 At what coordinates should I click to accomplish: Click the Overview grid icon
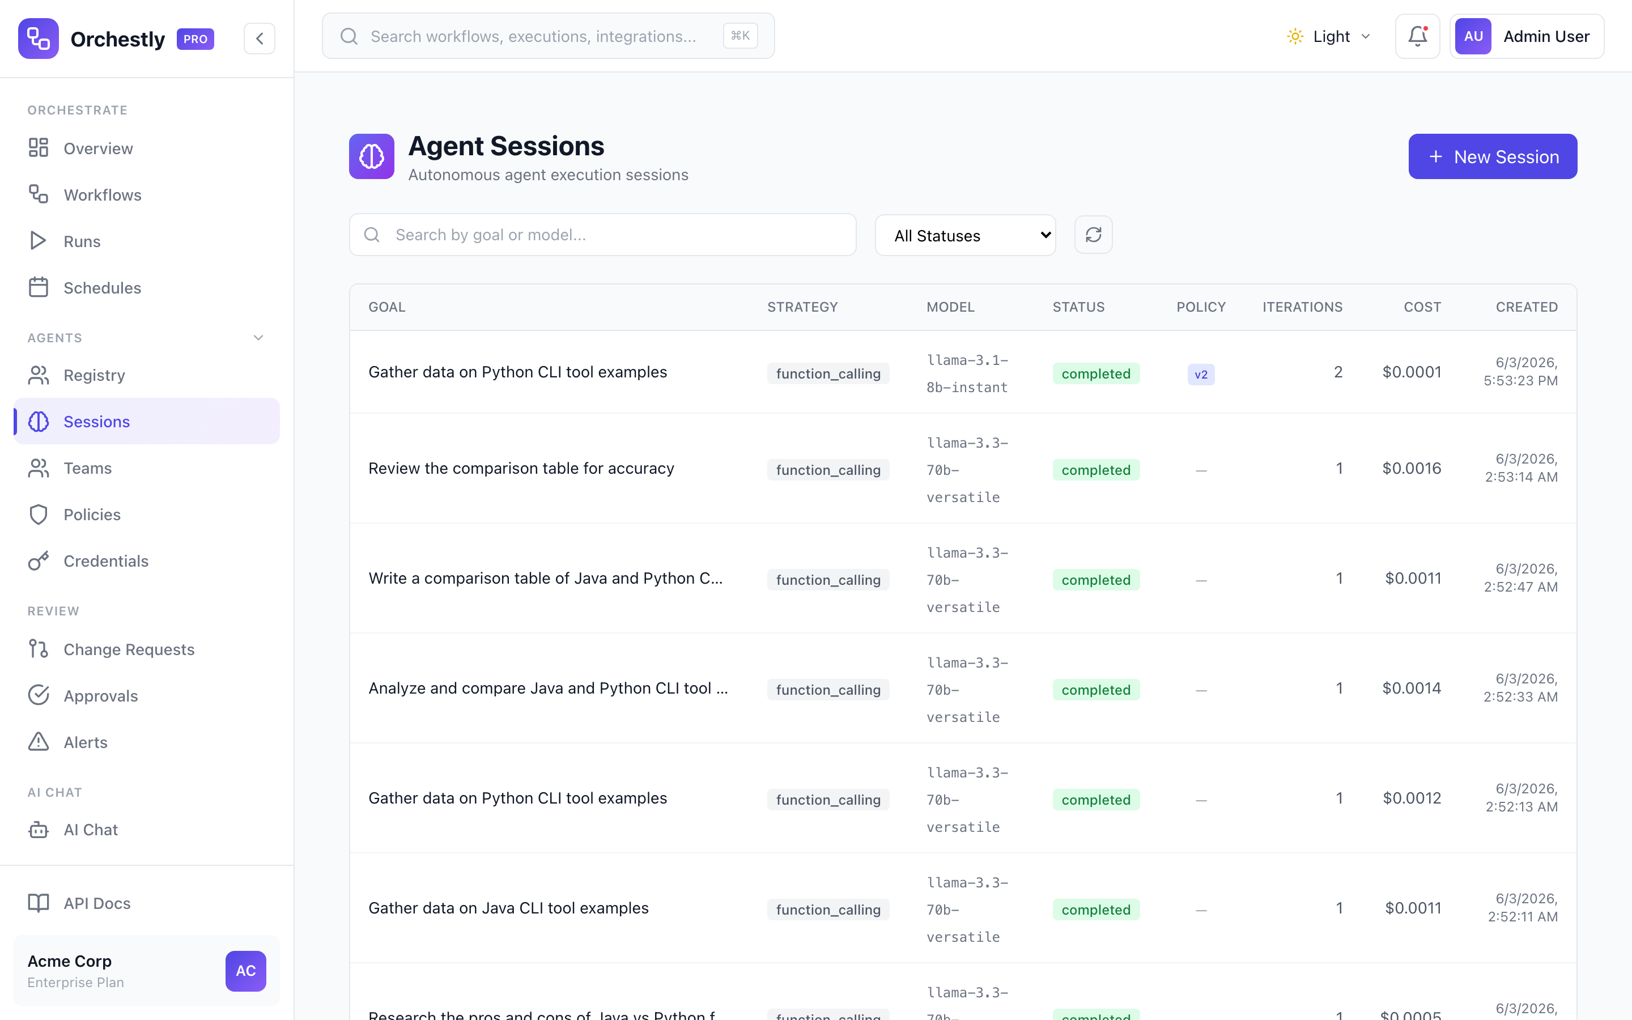click(x=39, y=148)
